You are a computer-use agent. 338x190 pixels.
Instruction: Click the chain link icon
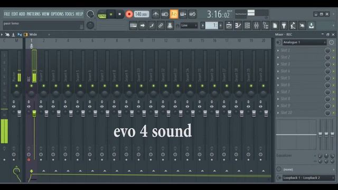(161, 25)
